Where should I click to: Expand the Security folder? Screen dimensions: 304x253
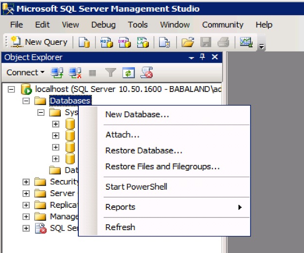(26, 182)
